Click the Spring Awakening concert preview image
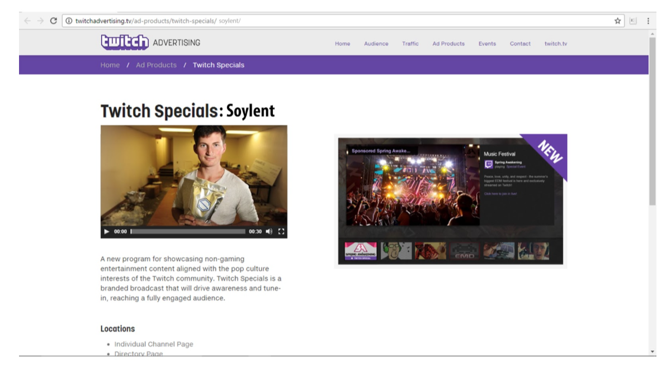 pos(413,185)
